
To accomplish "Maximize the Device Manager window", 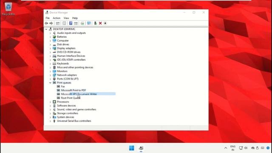I will click(194, 12).
